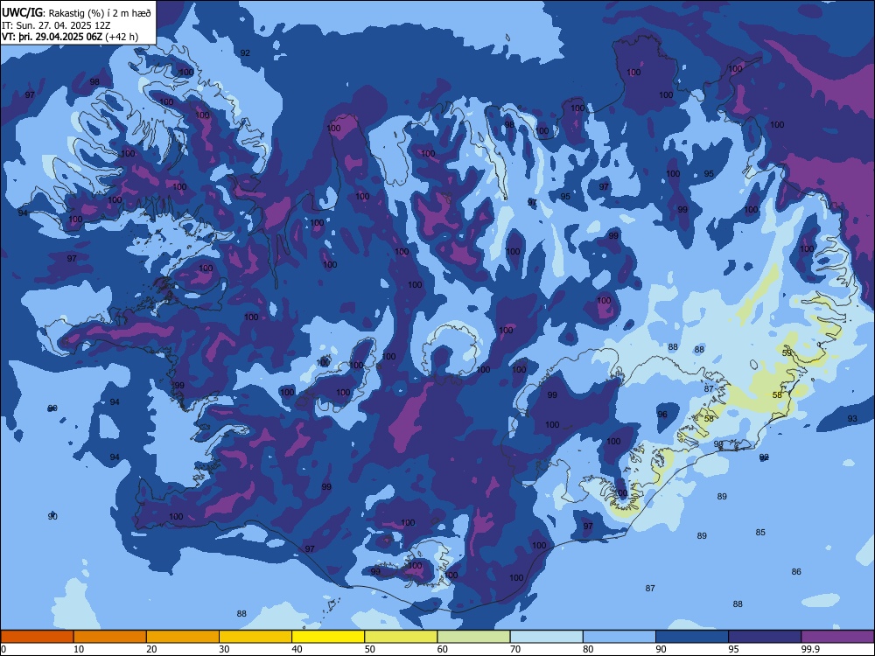Select the dark indigo 95–99.9 legend swatch

click(765, 637)
